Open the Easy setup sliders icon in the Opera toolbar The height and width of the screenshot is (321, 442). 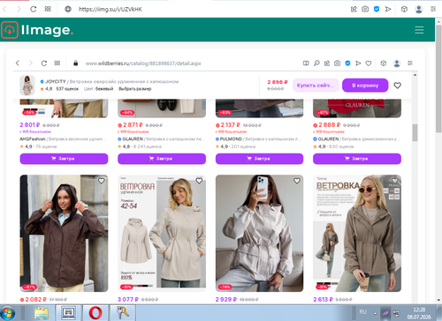point(433,9)
